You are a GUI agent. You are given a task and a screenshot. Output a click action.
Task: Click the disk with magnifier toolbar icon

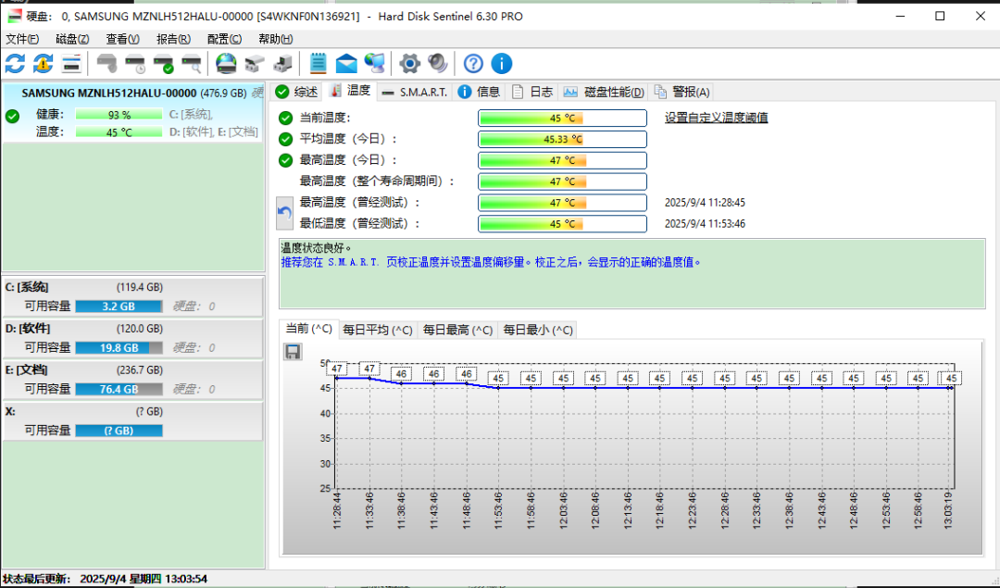tap(192, 64)
